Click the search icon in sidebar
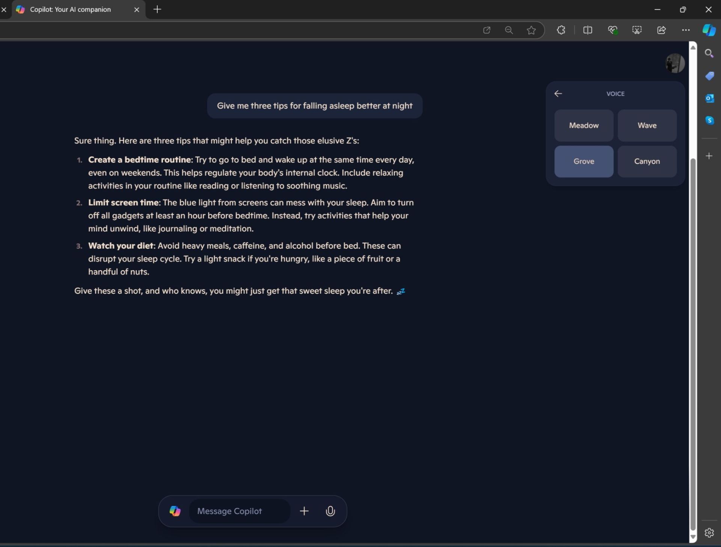This screenshot has width=721, height=547. coord(709,52)
